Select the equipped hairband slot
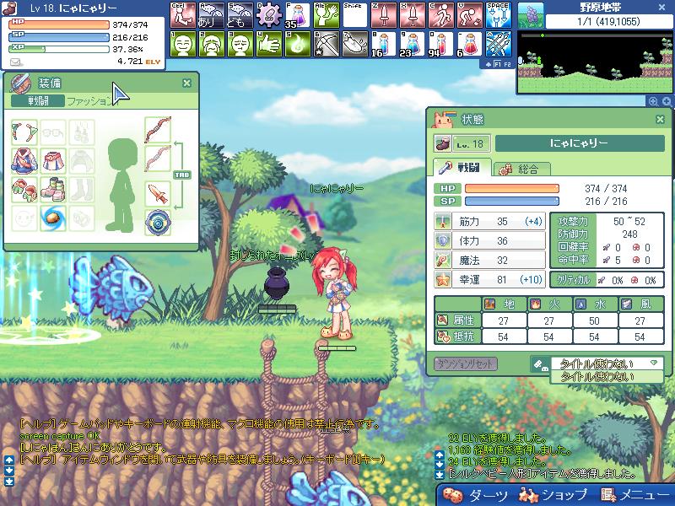675x506 pixels. (24, 132)
